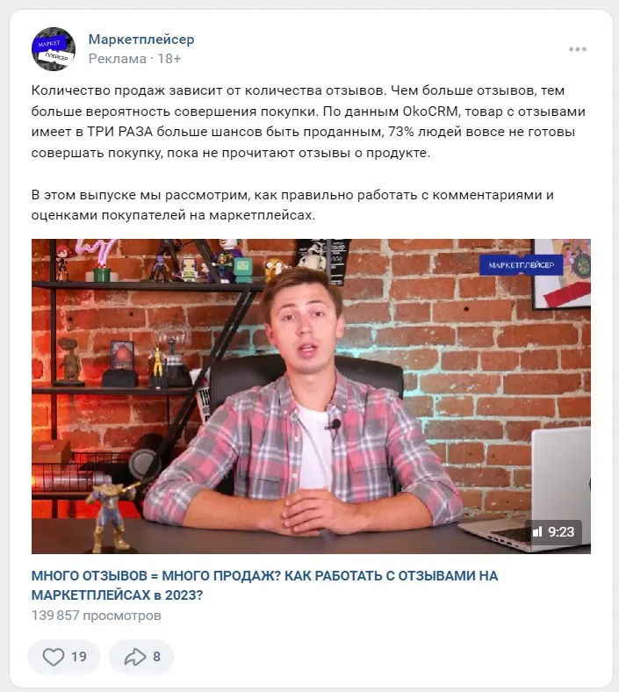Image resolution: width=619 pixels, height=692 pixels.
Task: Click the OkoCRM mention in post text
Action: [x=430, y=112]
